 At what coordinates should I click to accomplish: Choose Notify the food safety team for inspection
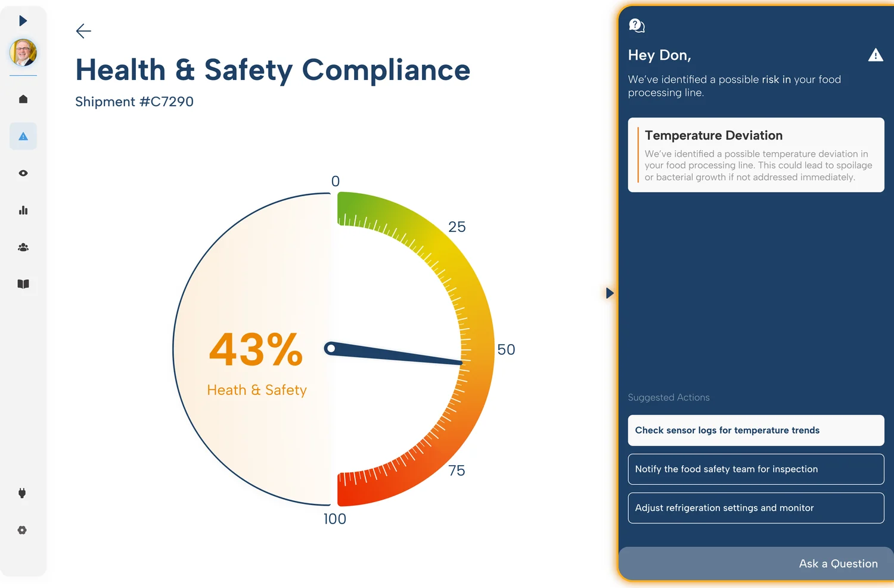click(x=756, y=469)
